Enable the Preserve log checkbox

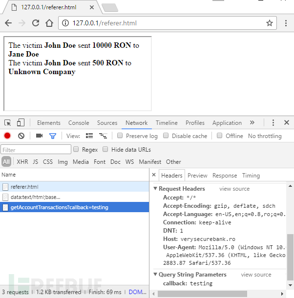(x=120, y=136)
